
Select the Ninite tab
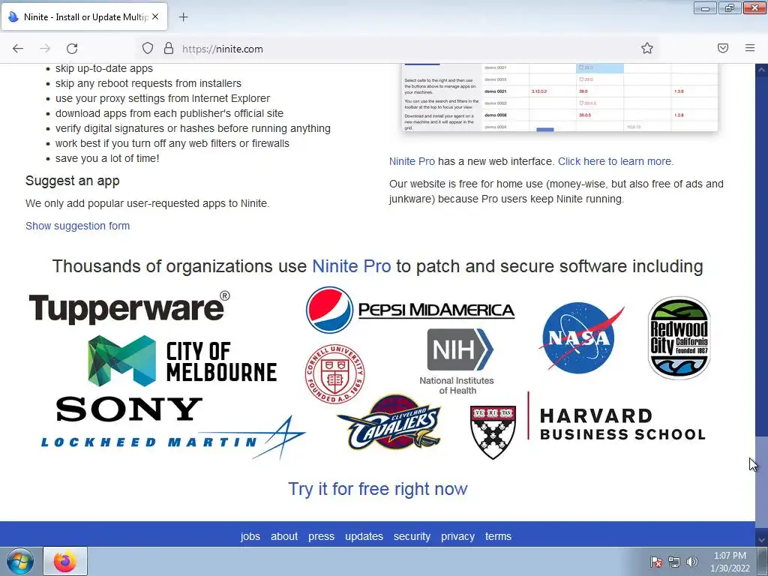coord(84,16)
